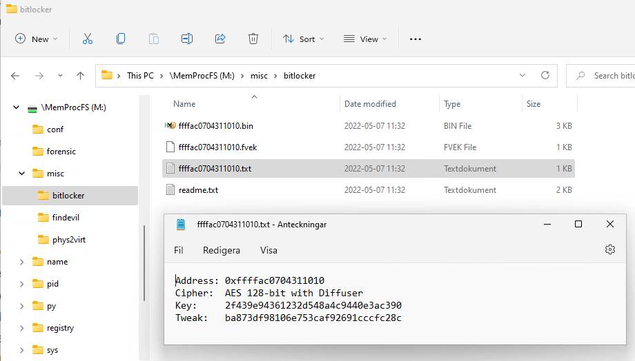This screenshot has height=361, width=635.
Task: Expand the py folder tree node
Action: (x=22, y=306)
